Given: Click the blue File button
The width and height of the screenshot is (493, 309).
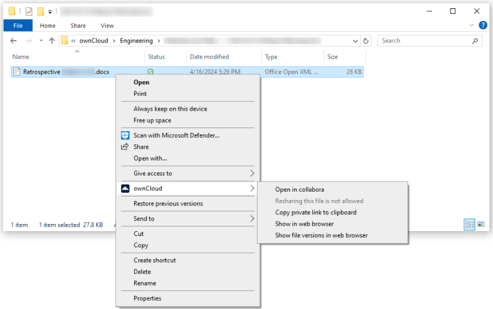Looking at the screenshot, I should [18, 26].
